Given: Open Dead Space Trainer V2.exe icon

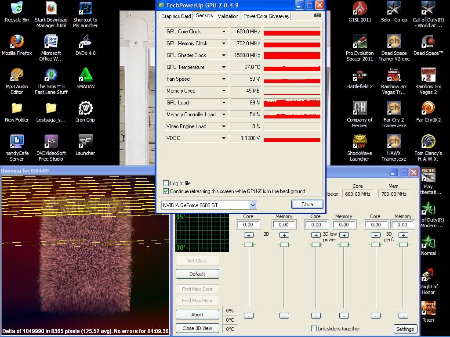Looking at the screenshot, I should coord(394,47).
